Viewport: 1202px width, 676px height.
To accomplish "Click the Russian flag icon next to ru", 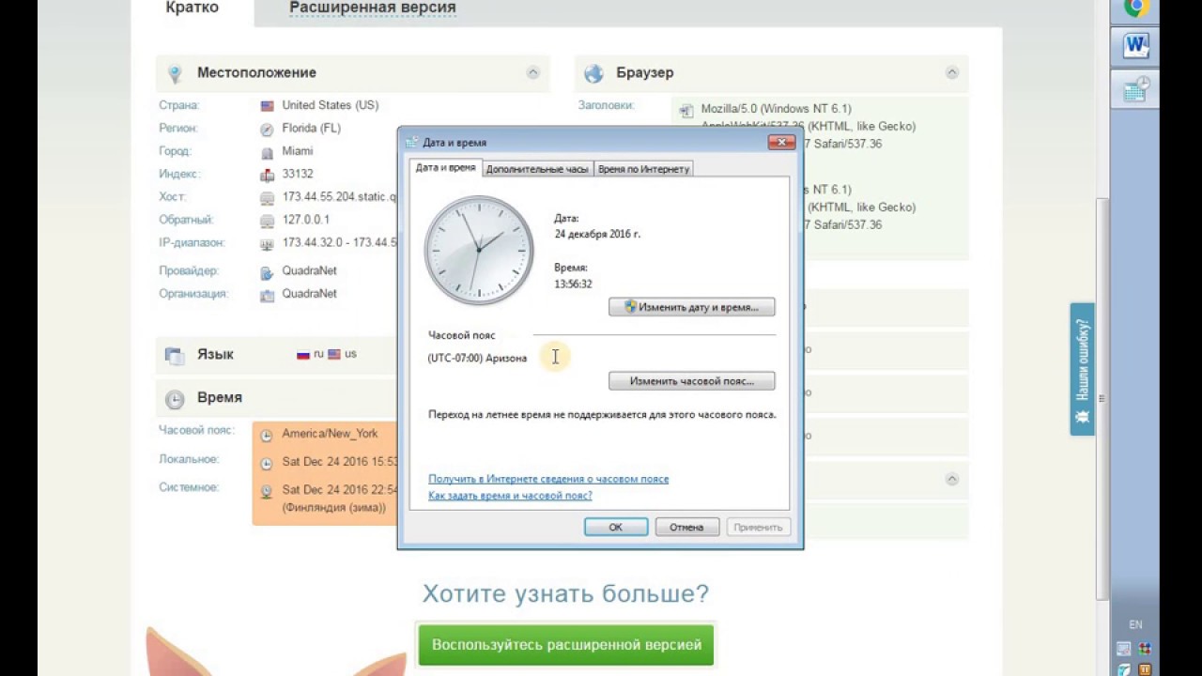I will pyautogui.click(x=303, y=355).
